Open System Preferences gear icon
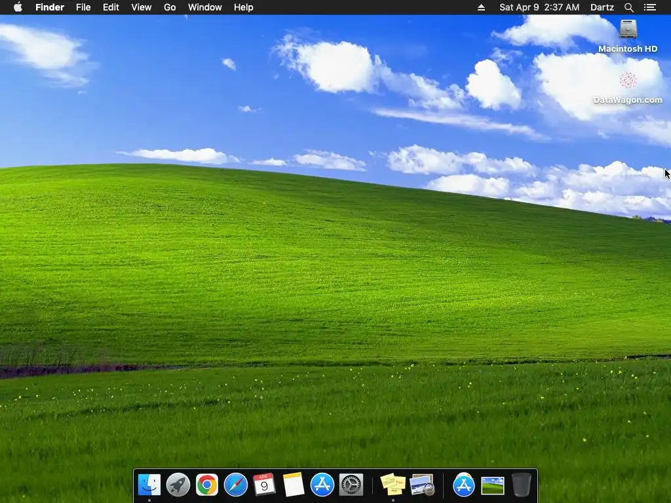Viewport: 671px width, 503px height. point(351,485)
